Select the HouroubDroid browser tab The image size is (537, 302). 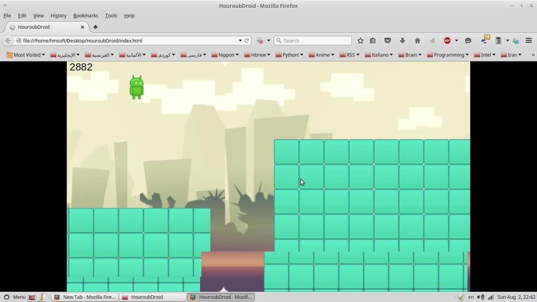[47, 27]
